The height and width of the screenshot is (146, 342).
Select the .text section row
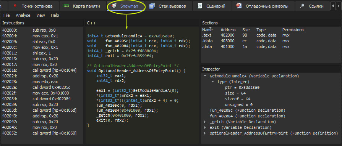(x=271, y=35)
